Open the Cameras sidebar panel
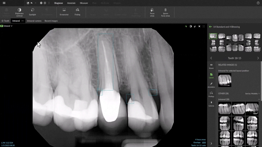Screen dimensions: 262x147 click(211, 104)
